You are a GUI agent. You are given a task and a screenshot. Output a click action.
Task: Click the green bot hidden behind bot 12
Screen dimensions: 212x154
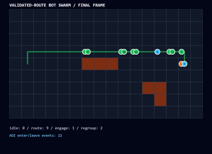coord(168,52)
